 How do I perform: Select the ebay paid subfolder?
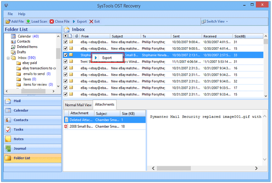coord(27,63)
